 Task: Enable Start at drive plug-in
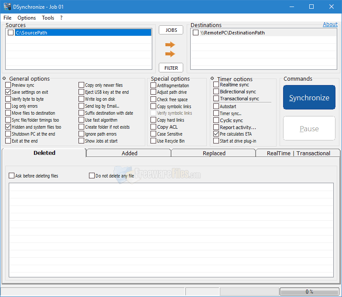pyautogui.click(x=216, y=141)
